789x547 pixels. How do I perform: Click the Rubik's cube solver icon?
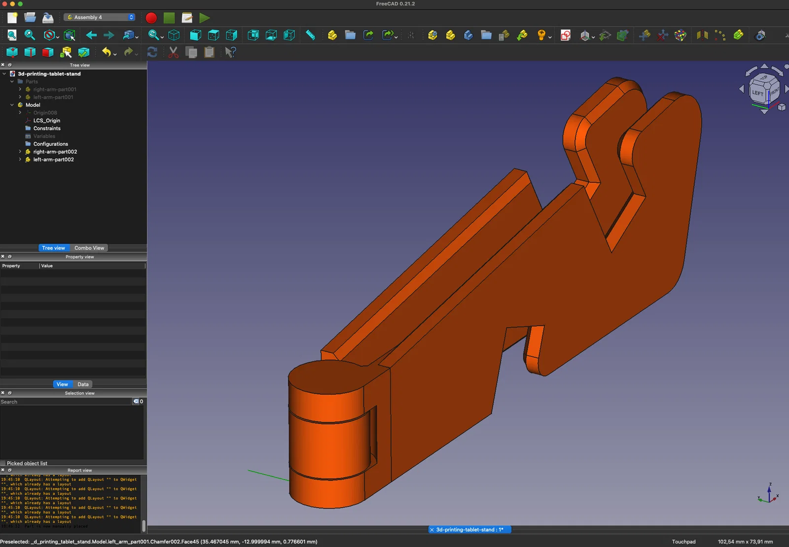pyautogui.click(x=681, y=35)
